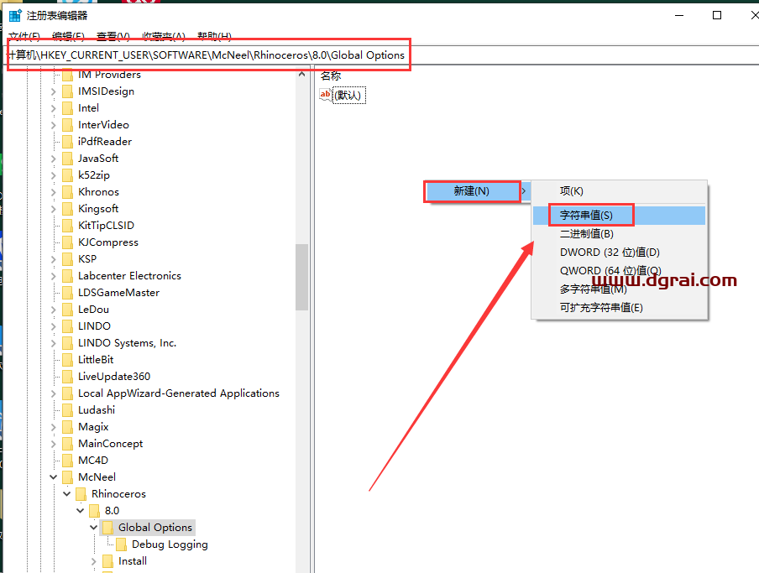Click the Intel folder icon
This screenshot has height=573, width=759.
tap(68, 108)
